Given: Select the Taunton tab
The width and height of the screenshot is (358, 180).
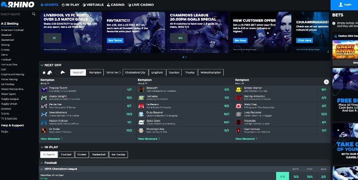Looking at the screenshot, I should 174,73.
